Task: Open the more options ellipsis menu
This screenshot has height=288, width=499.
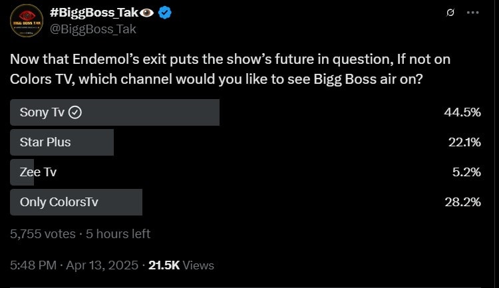Action: (x=472, y=13)
